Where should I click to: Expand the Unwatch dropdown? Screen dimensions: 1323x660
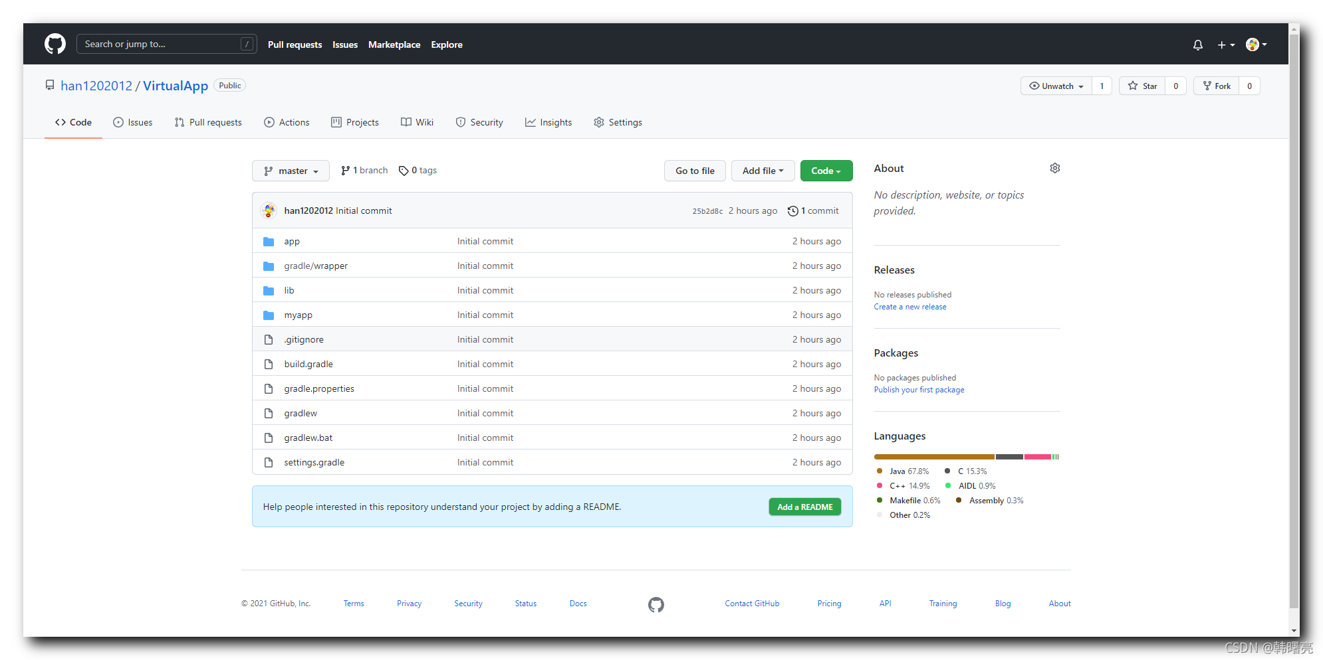point(1056,86)
